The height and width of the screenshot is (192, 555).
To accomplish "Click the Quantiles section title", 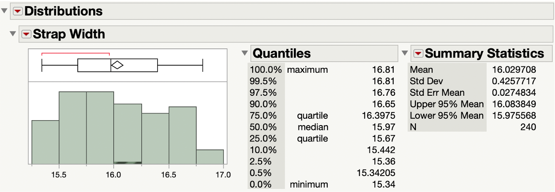I will 281,54.
